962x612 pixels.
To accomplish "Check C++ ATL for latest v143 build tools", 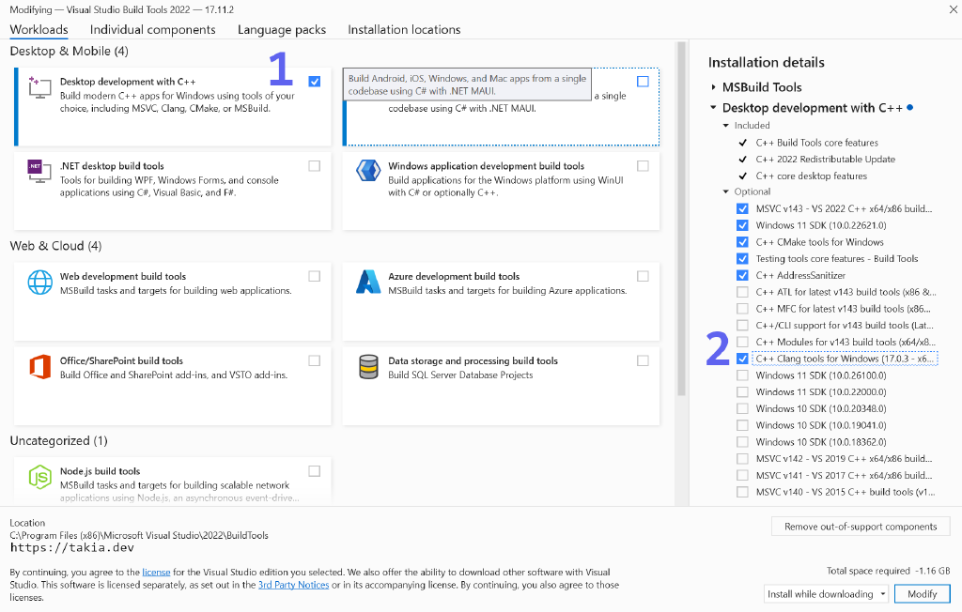I will tap(742, 292).
